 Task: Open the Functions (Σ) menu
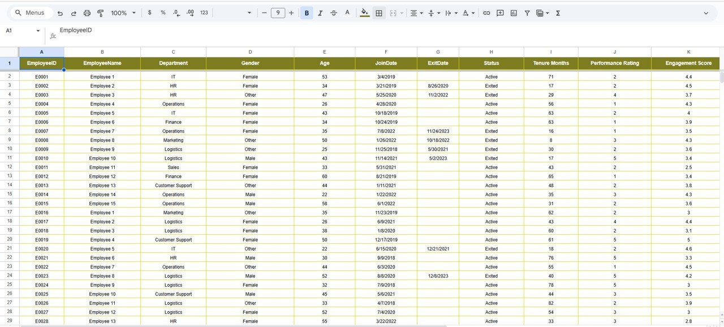coord(558,12)
